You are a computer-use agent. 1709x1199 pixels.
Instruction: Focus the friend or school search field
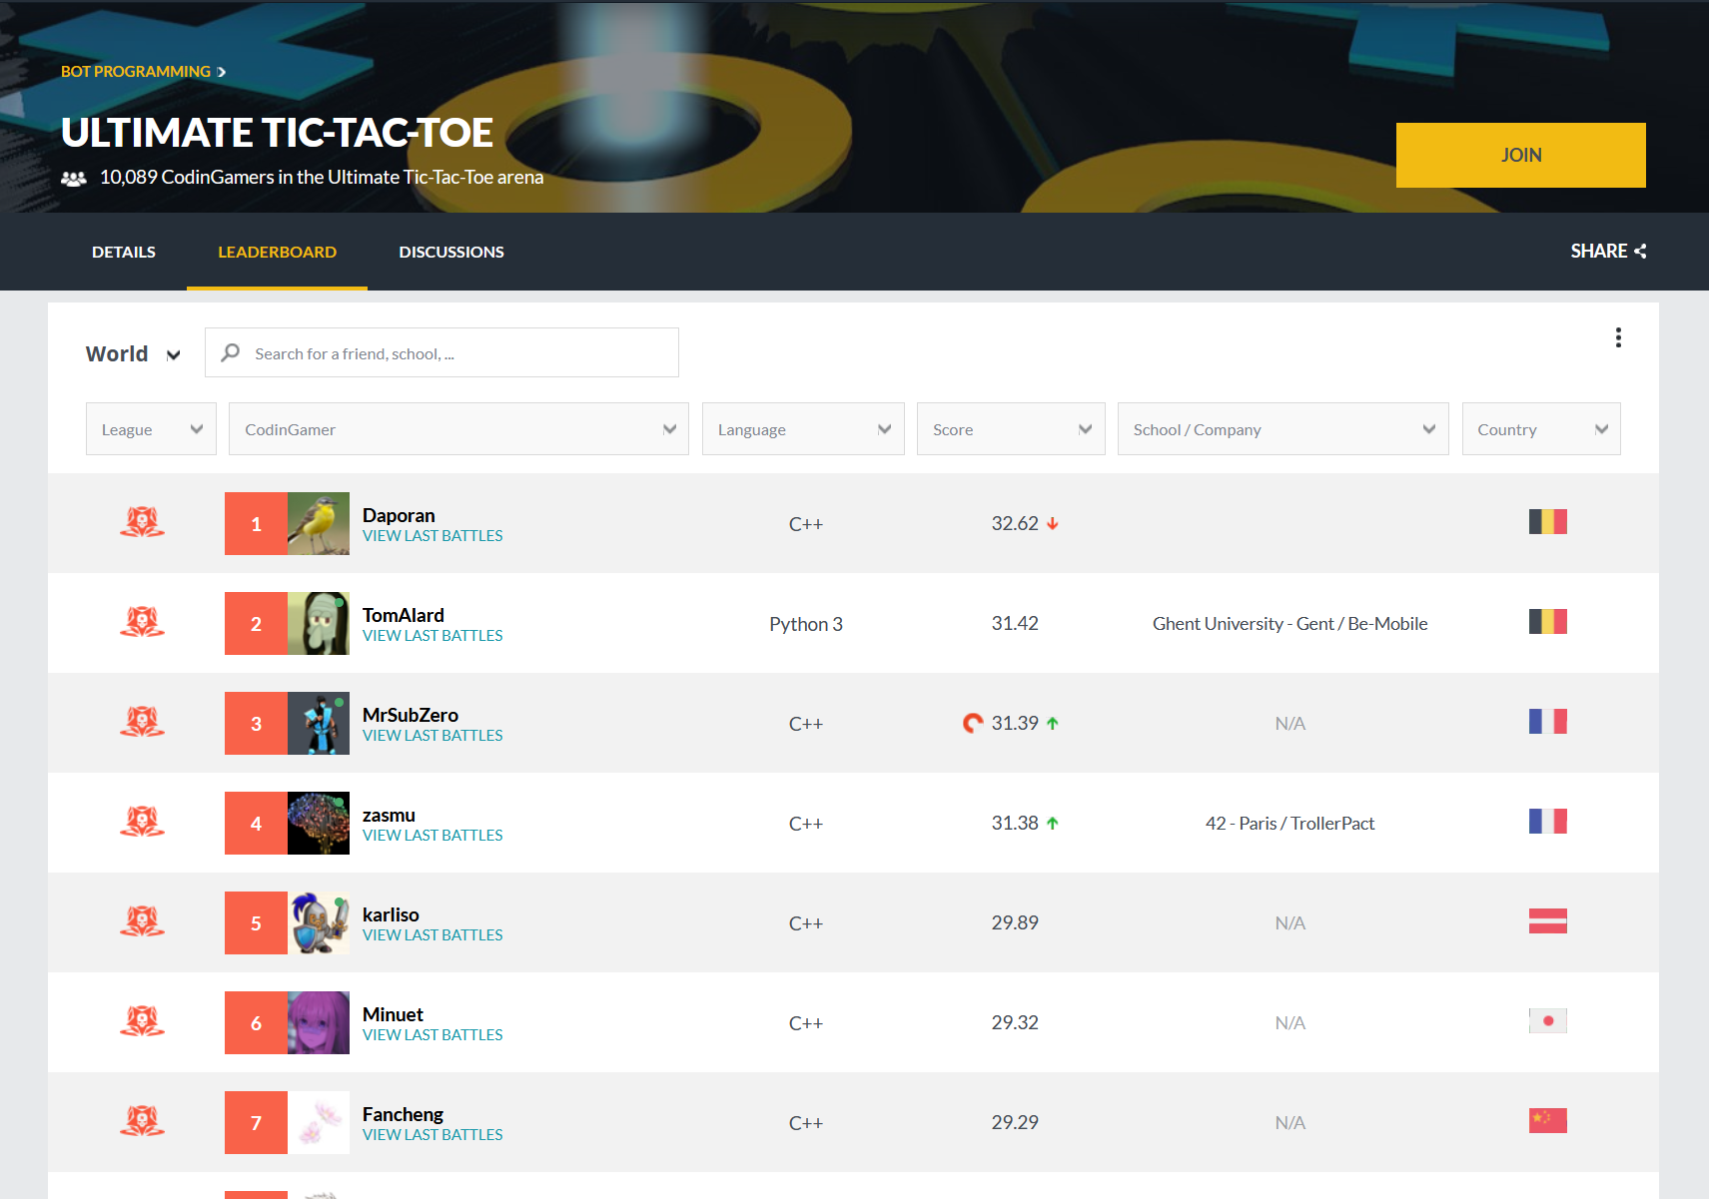pos(441,352)
